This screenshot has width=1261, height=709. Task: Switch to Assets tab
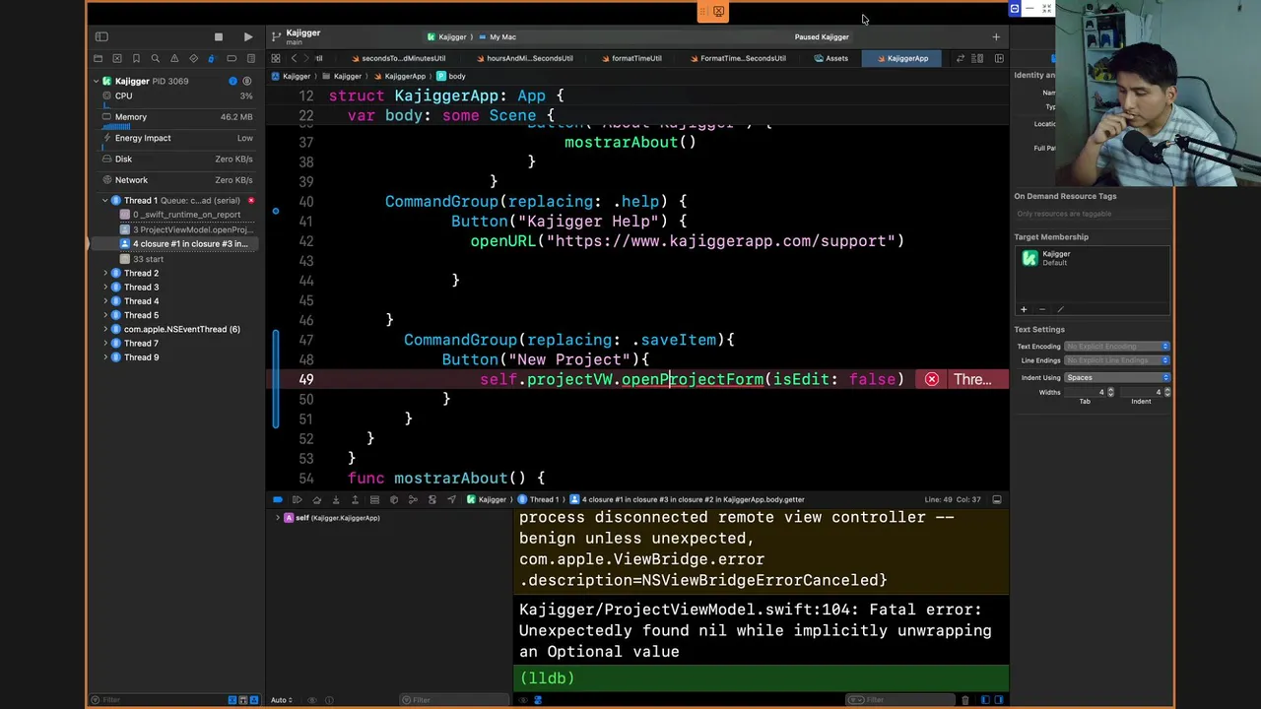831,58
